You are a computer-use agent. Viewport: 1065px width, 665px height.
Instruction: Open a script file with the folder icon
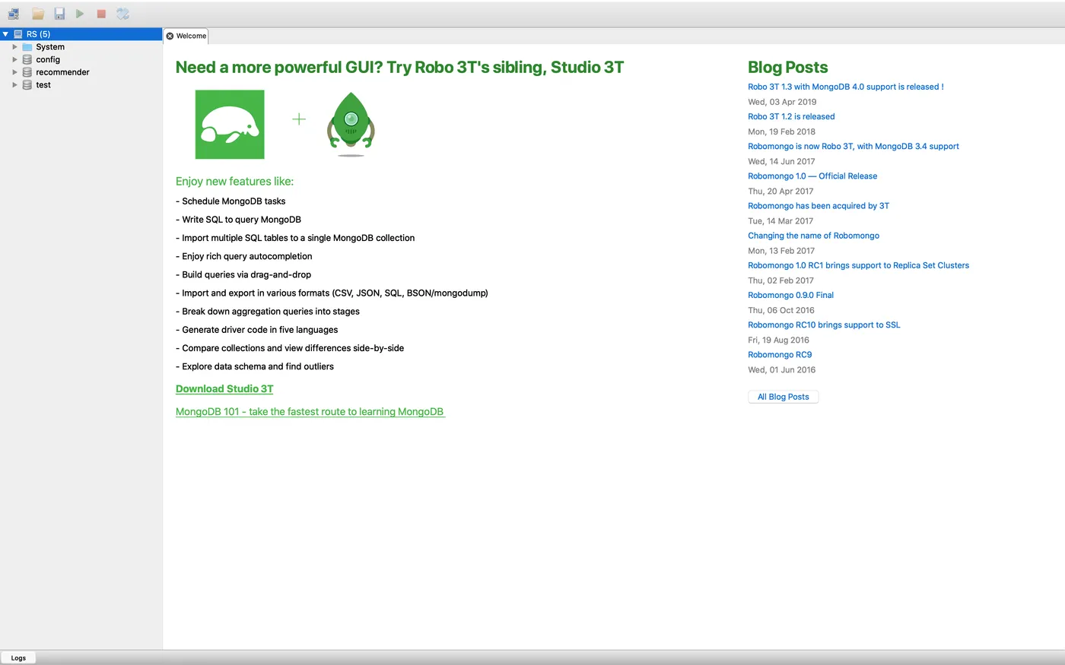38,14
